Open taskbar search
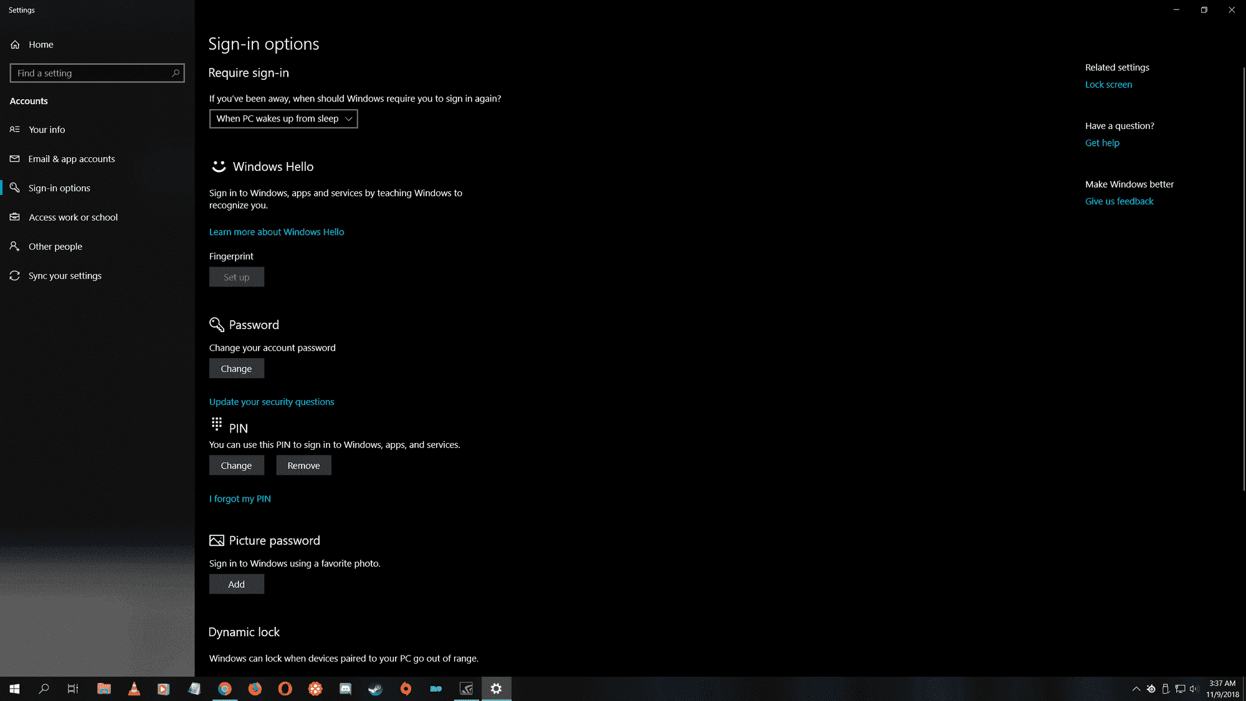The image size is (1246, 701). 44,689
